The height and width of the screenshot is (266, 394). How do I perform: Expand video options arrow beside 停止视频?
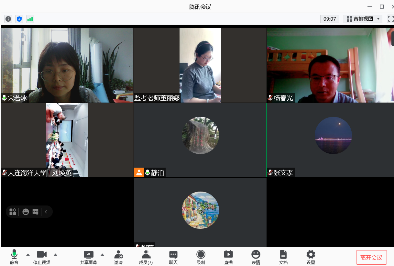55,254
